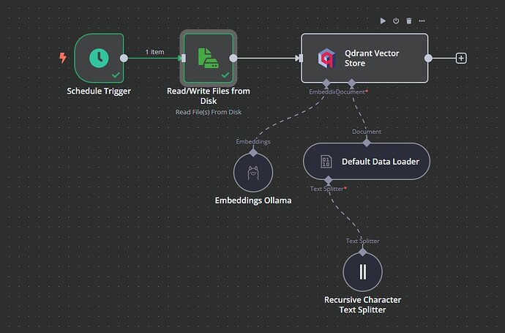Viewport: 505px width, 333px height.
Task: Deactivate node using the power icon
Action: (x=396, y=21)
